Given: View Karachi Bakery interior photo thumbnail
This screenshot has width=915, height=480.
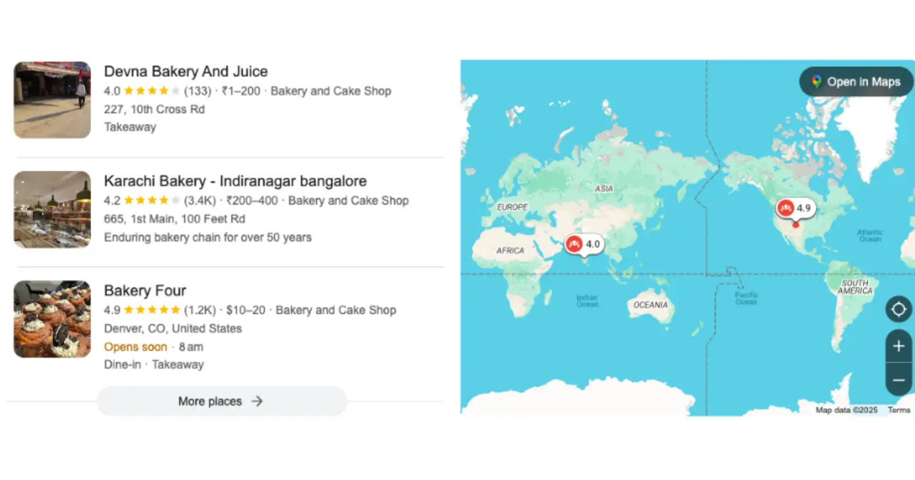Looking at the screenshot, I should coord(52,210).
